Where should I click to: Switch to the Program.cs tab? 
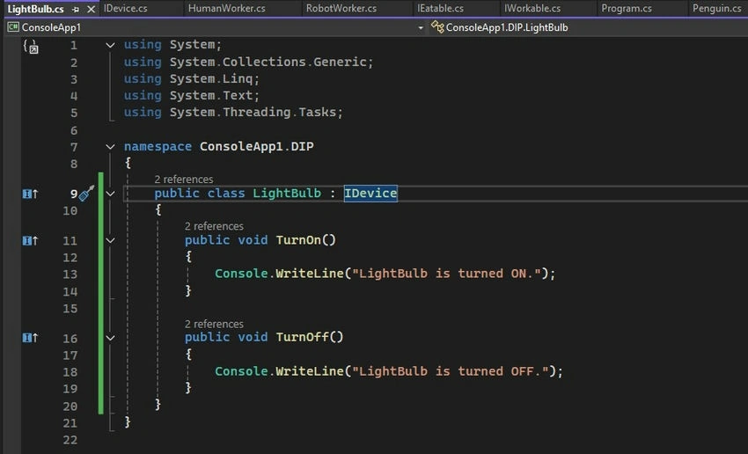(627, 8)
